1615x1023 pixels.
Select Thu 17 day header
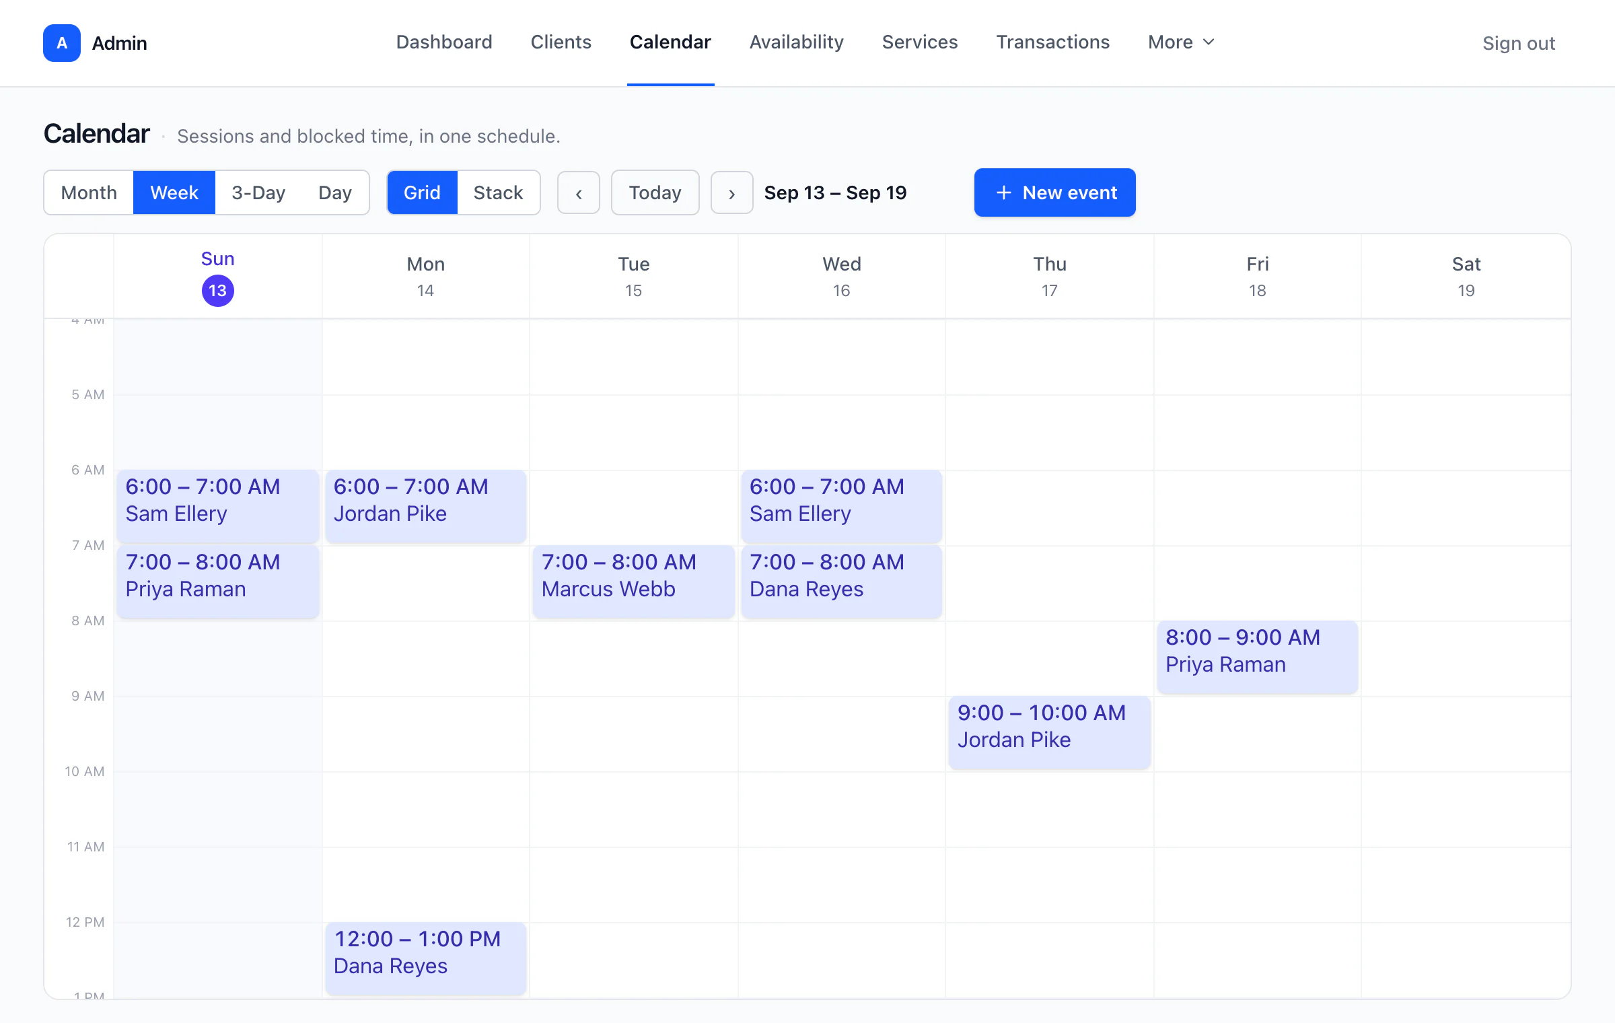(1050, 277)
